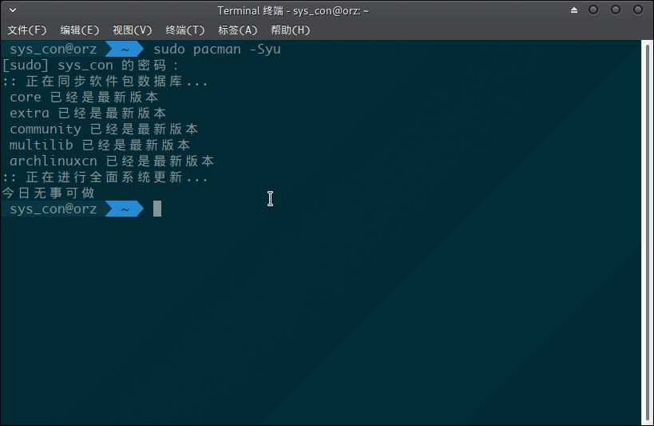Click the first round window button in title bar
This screenshot has width=654, height=426.
click(593, 10)
